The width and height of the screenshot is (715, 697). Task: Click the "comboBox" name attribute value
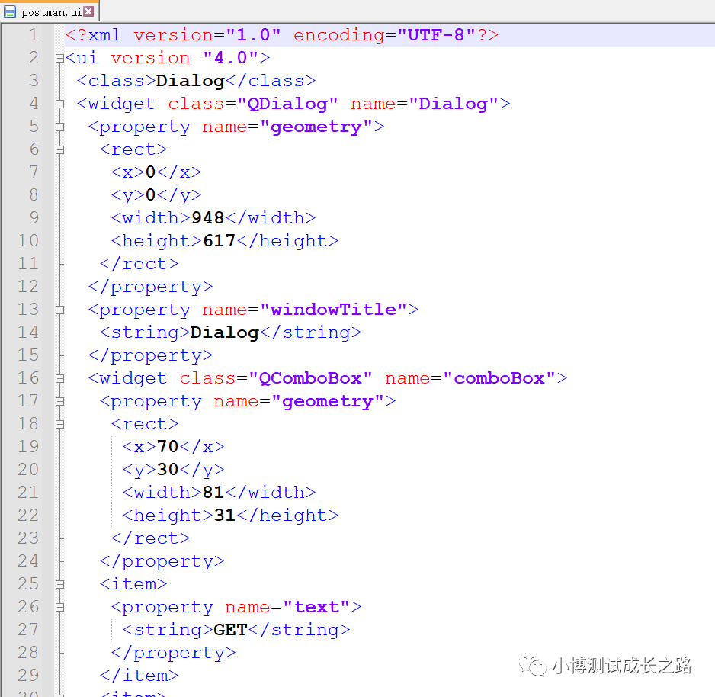[499, 378]
